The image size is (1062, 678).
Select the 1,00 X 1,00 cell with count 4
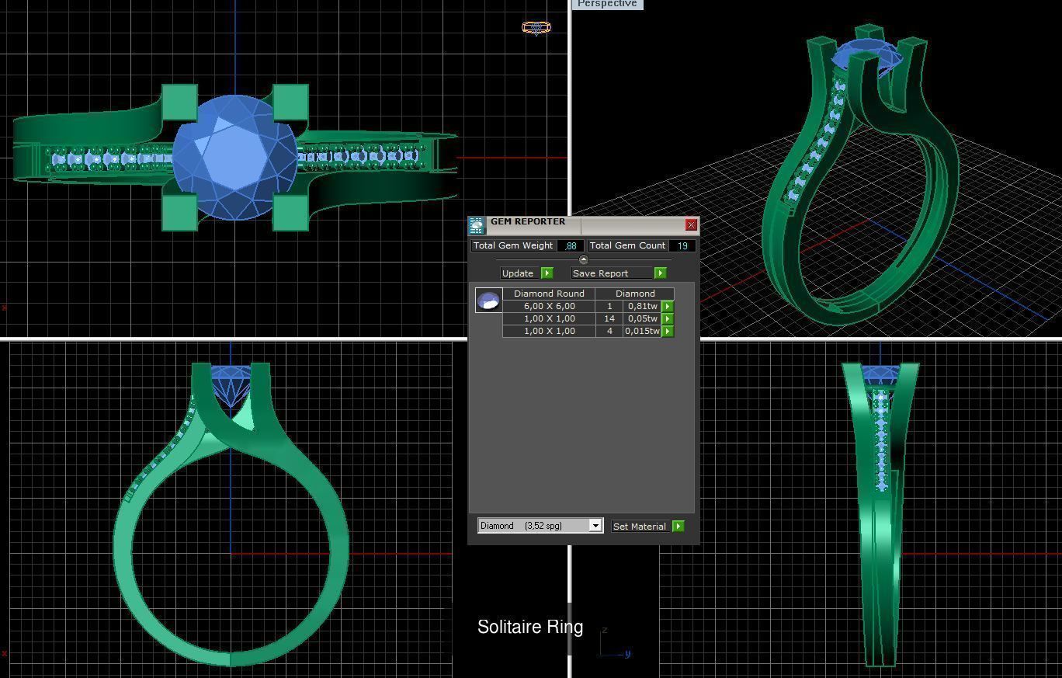point(549,331)
